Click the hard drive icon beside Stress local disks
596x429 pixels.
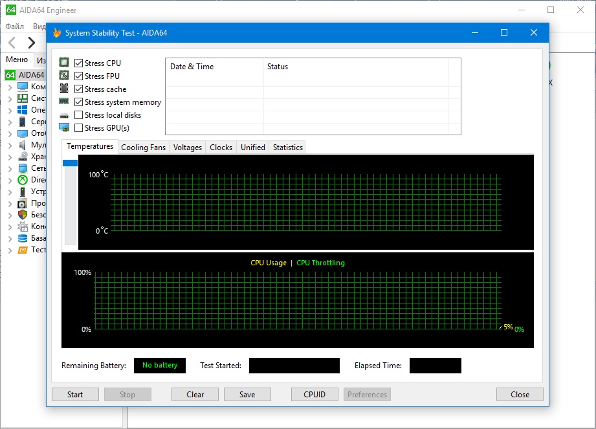click(x=64, y=115)
